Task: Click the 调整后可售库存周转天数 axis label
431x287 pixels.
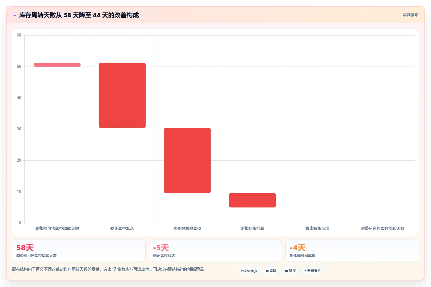Action: [x=382, y=228]
